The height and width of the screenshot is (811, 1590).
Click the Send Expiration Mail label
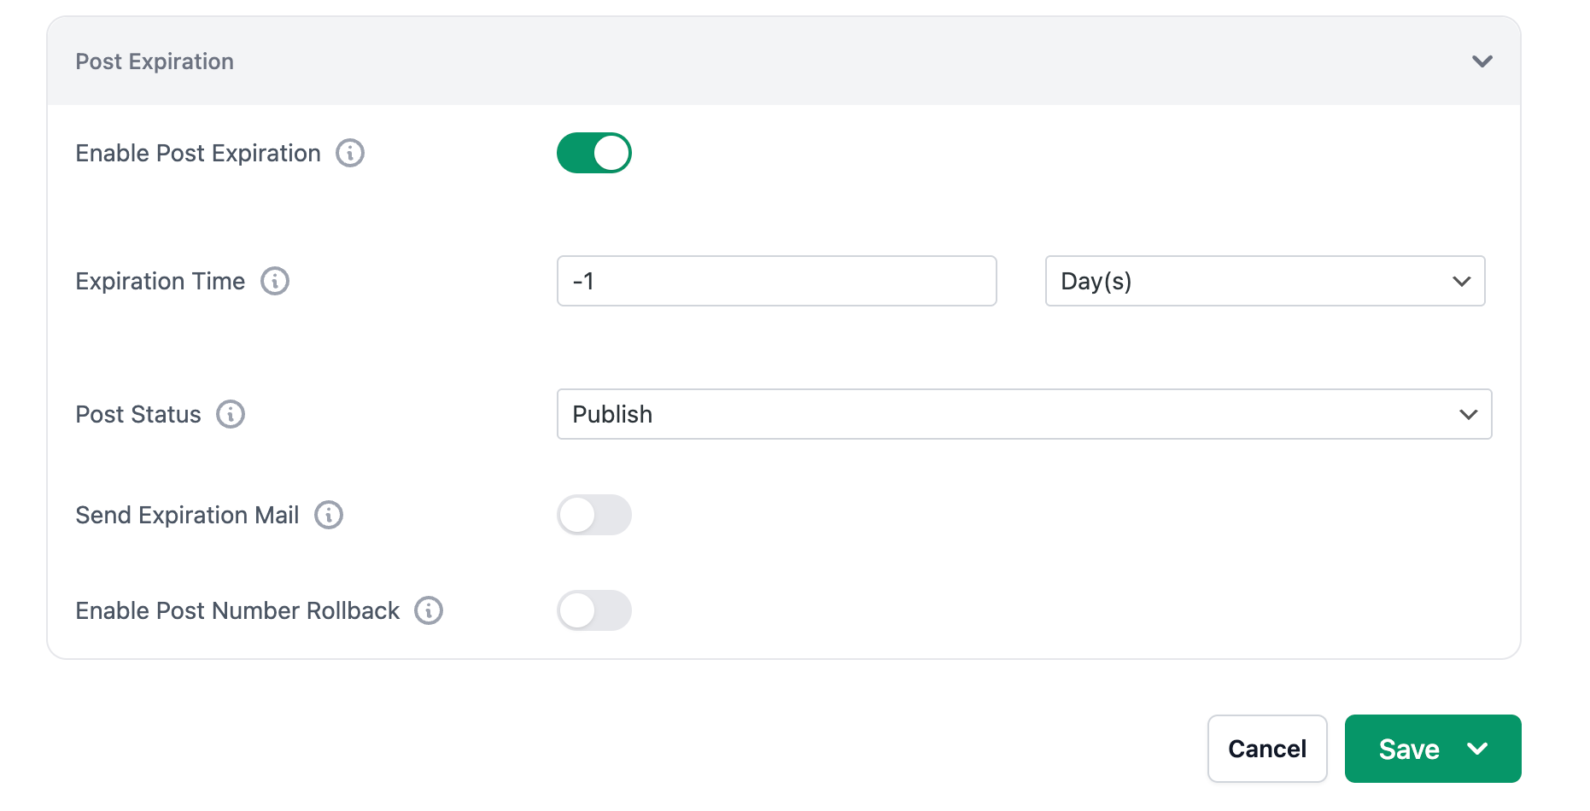pos(187,515)
